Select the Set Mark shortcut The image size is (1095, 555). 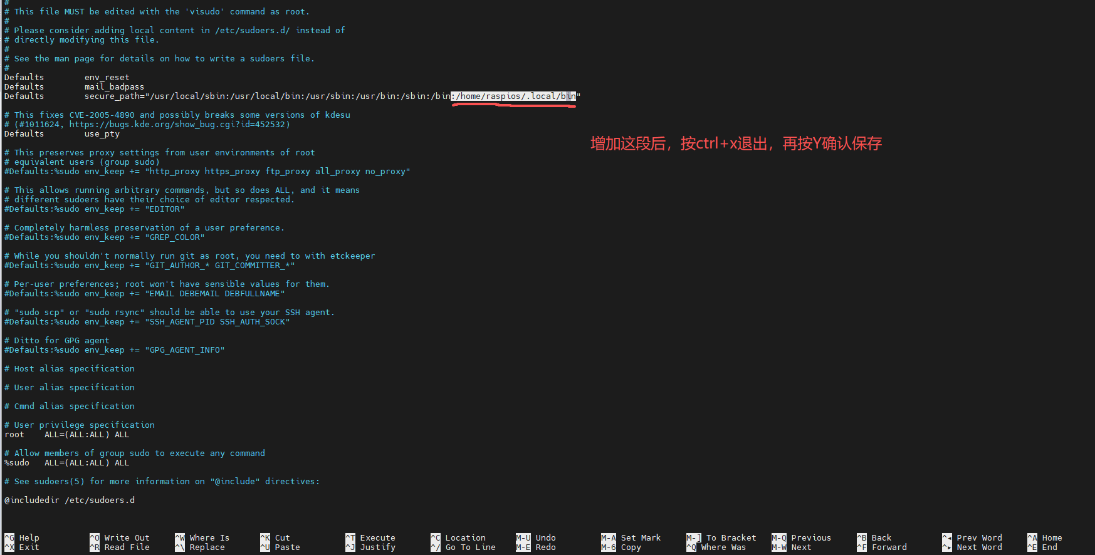pyautogui.click(x=641, y=537)
